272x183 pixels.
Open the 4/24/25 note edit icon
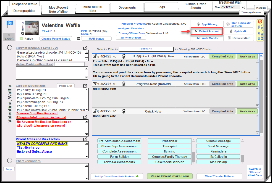coord(95,57)
